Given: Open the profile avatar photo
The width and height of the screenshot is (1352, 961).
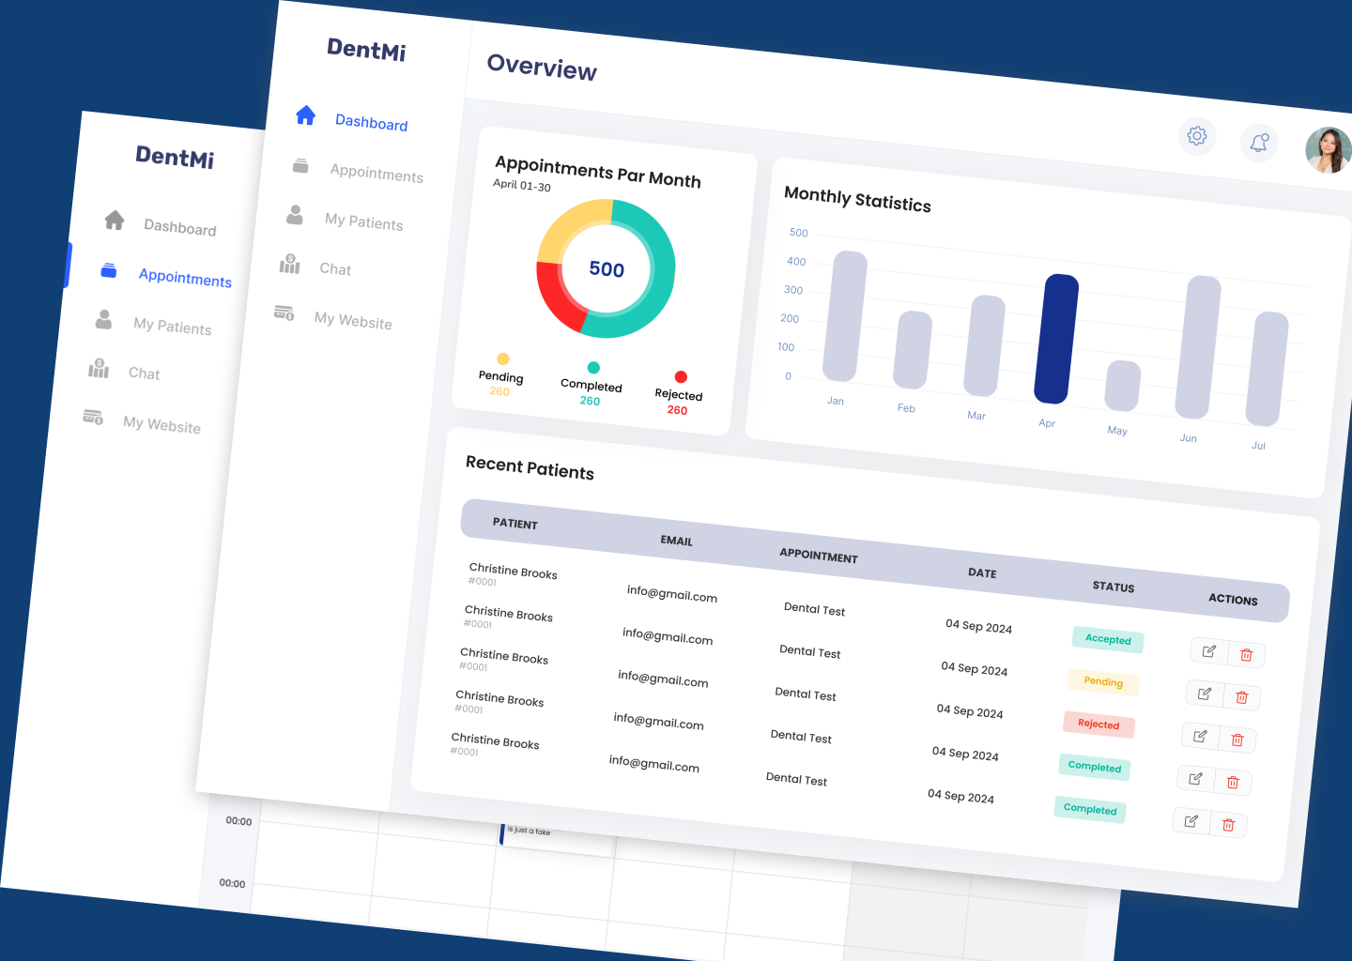Looking at the screenshot, I should click(x=1328, y=148).
